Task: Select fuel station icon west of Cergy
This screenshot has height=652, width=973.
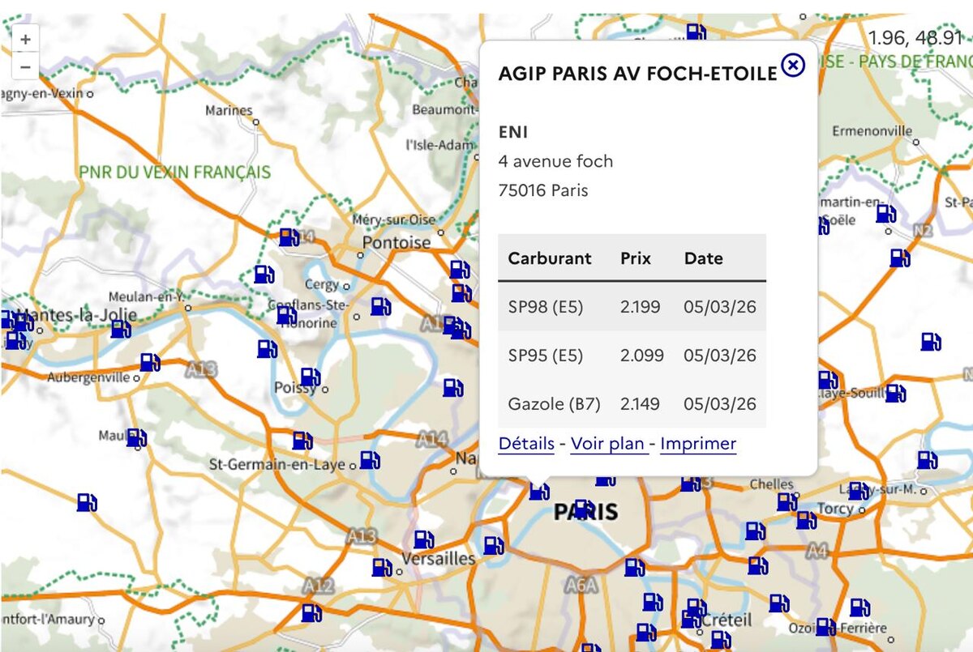Action: [x=264, y=275]
